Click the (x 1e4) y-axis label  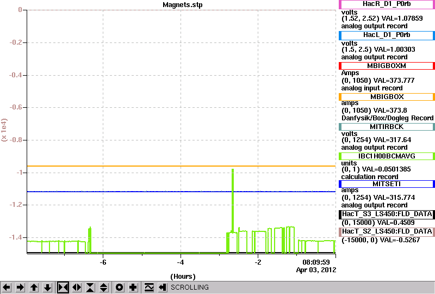click(x=4, y=130)
